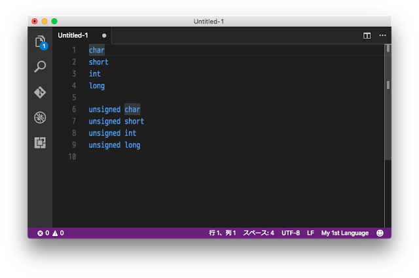This screenshot has width=419, height=278.
Task: Open the editor More Actions ellipsis
Action: point(382,35)
